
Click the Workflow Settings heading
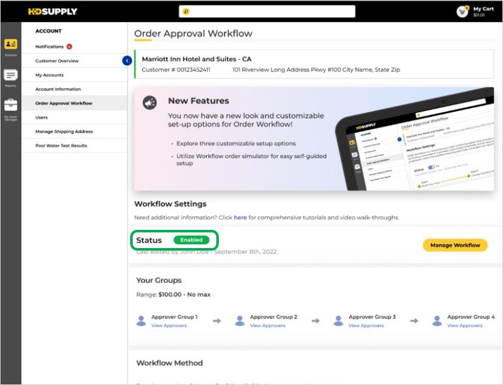(170, 204)
